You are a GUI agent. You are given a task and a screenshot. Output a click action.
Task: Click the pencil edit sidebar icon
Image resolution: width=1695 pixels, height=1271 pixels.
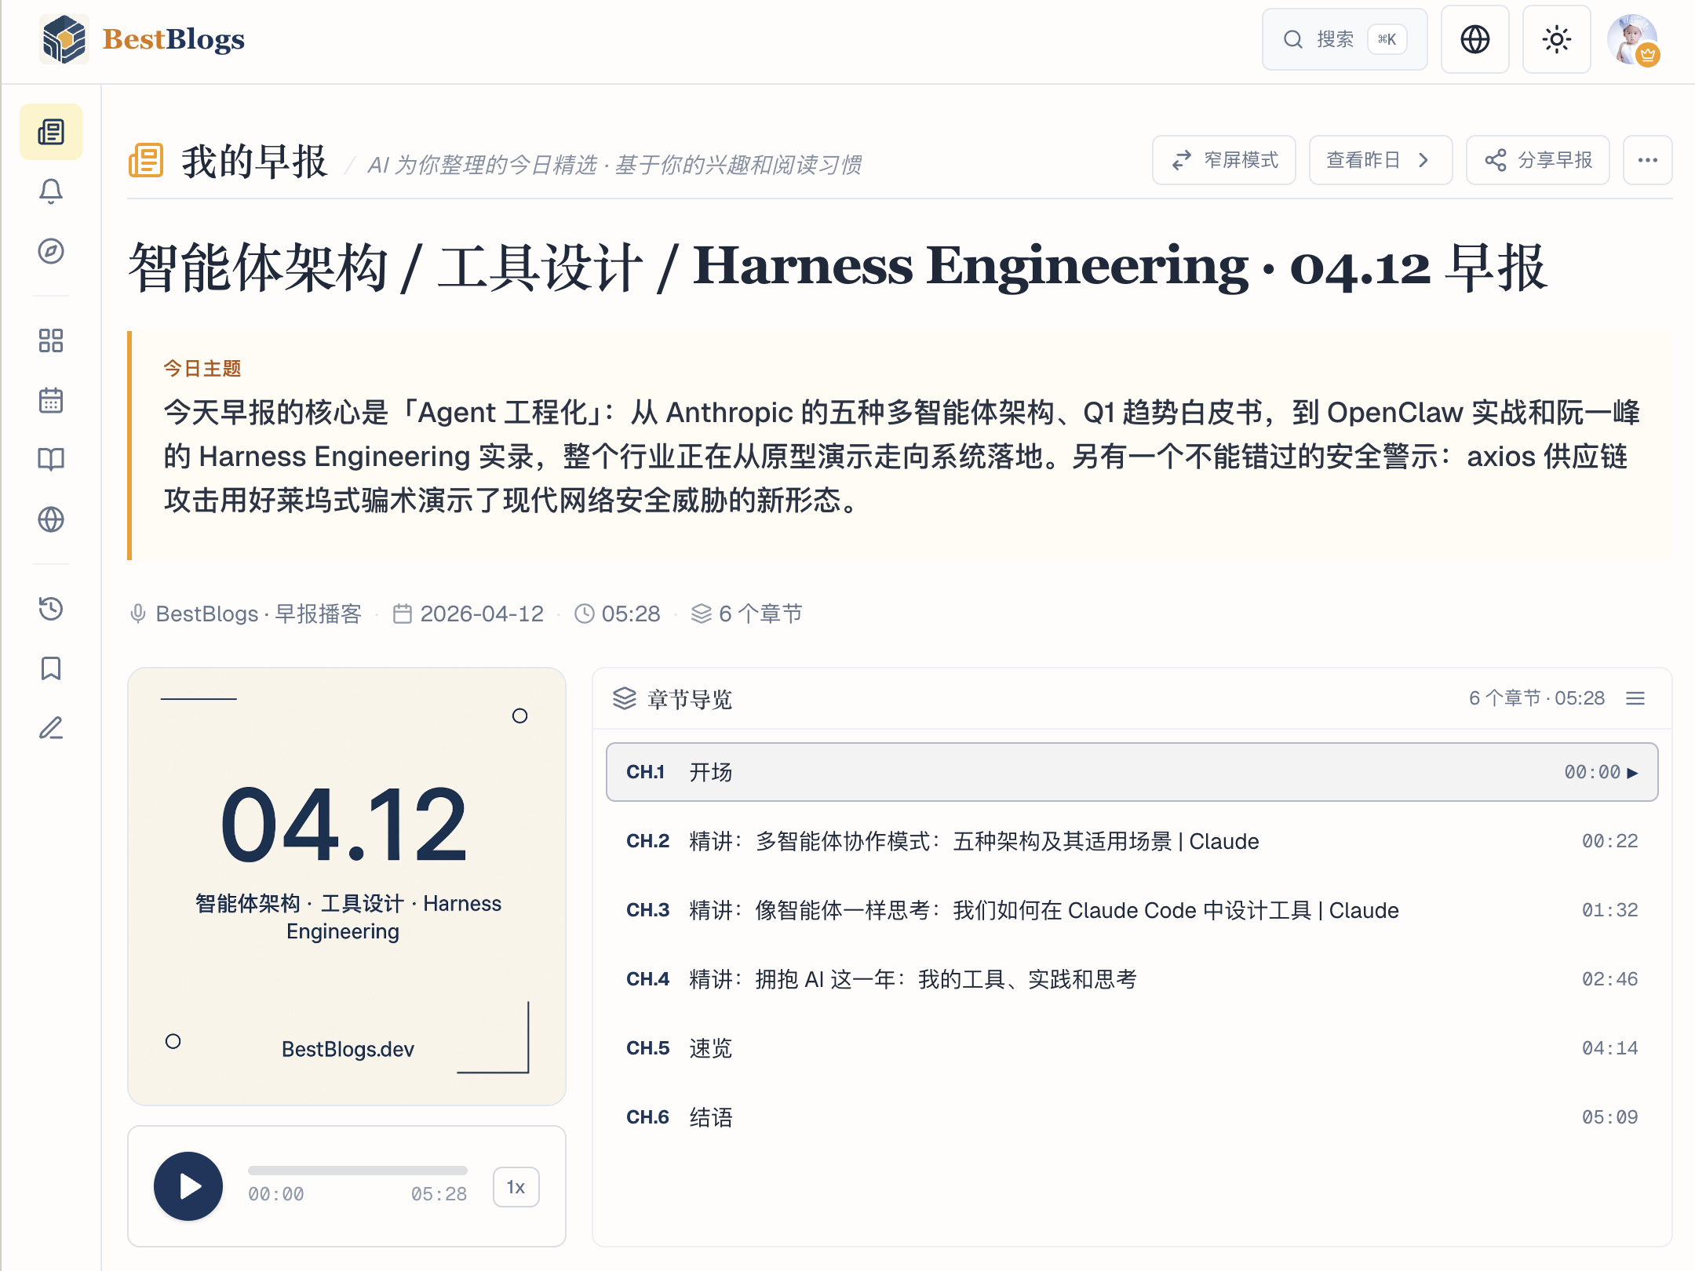(x=51, y=728)
